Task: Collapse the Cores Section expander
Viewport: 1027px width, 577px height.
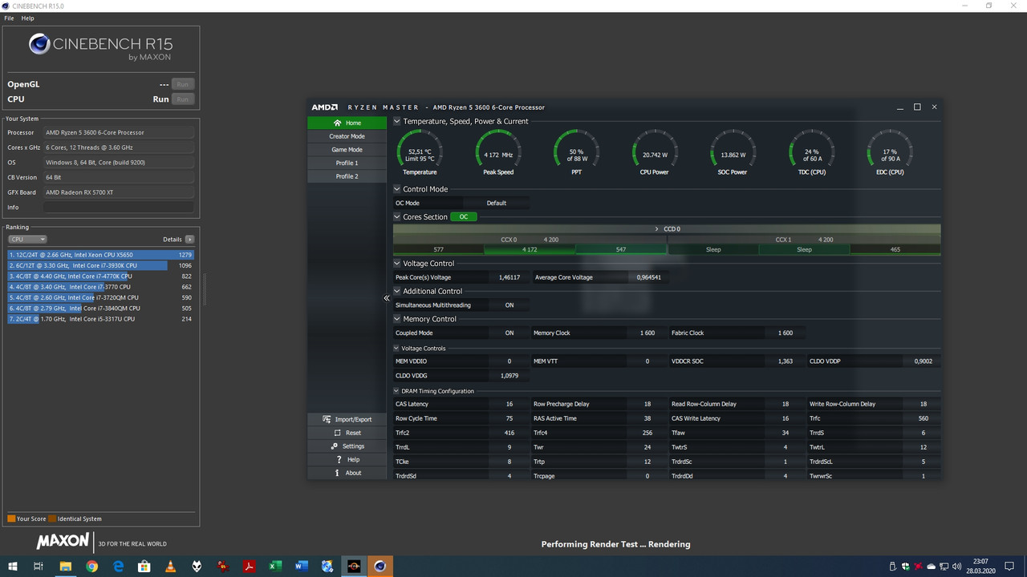Action: point(396,217)
